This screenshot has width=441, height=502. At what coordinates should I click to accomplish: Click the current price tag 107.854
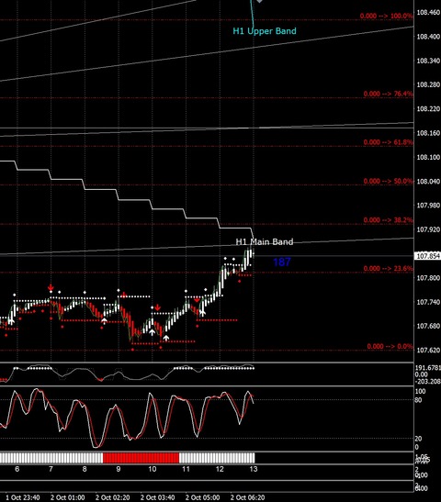(428, 256)
